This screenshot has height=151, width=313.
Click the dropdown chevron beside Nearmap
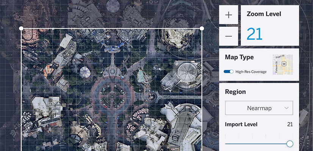[286, 108]
